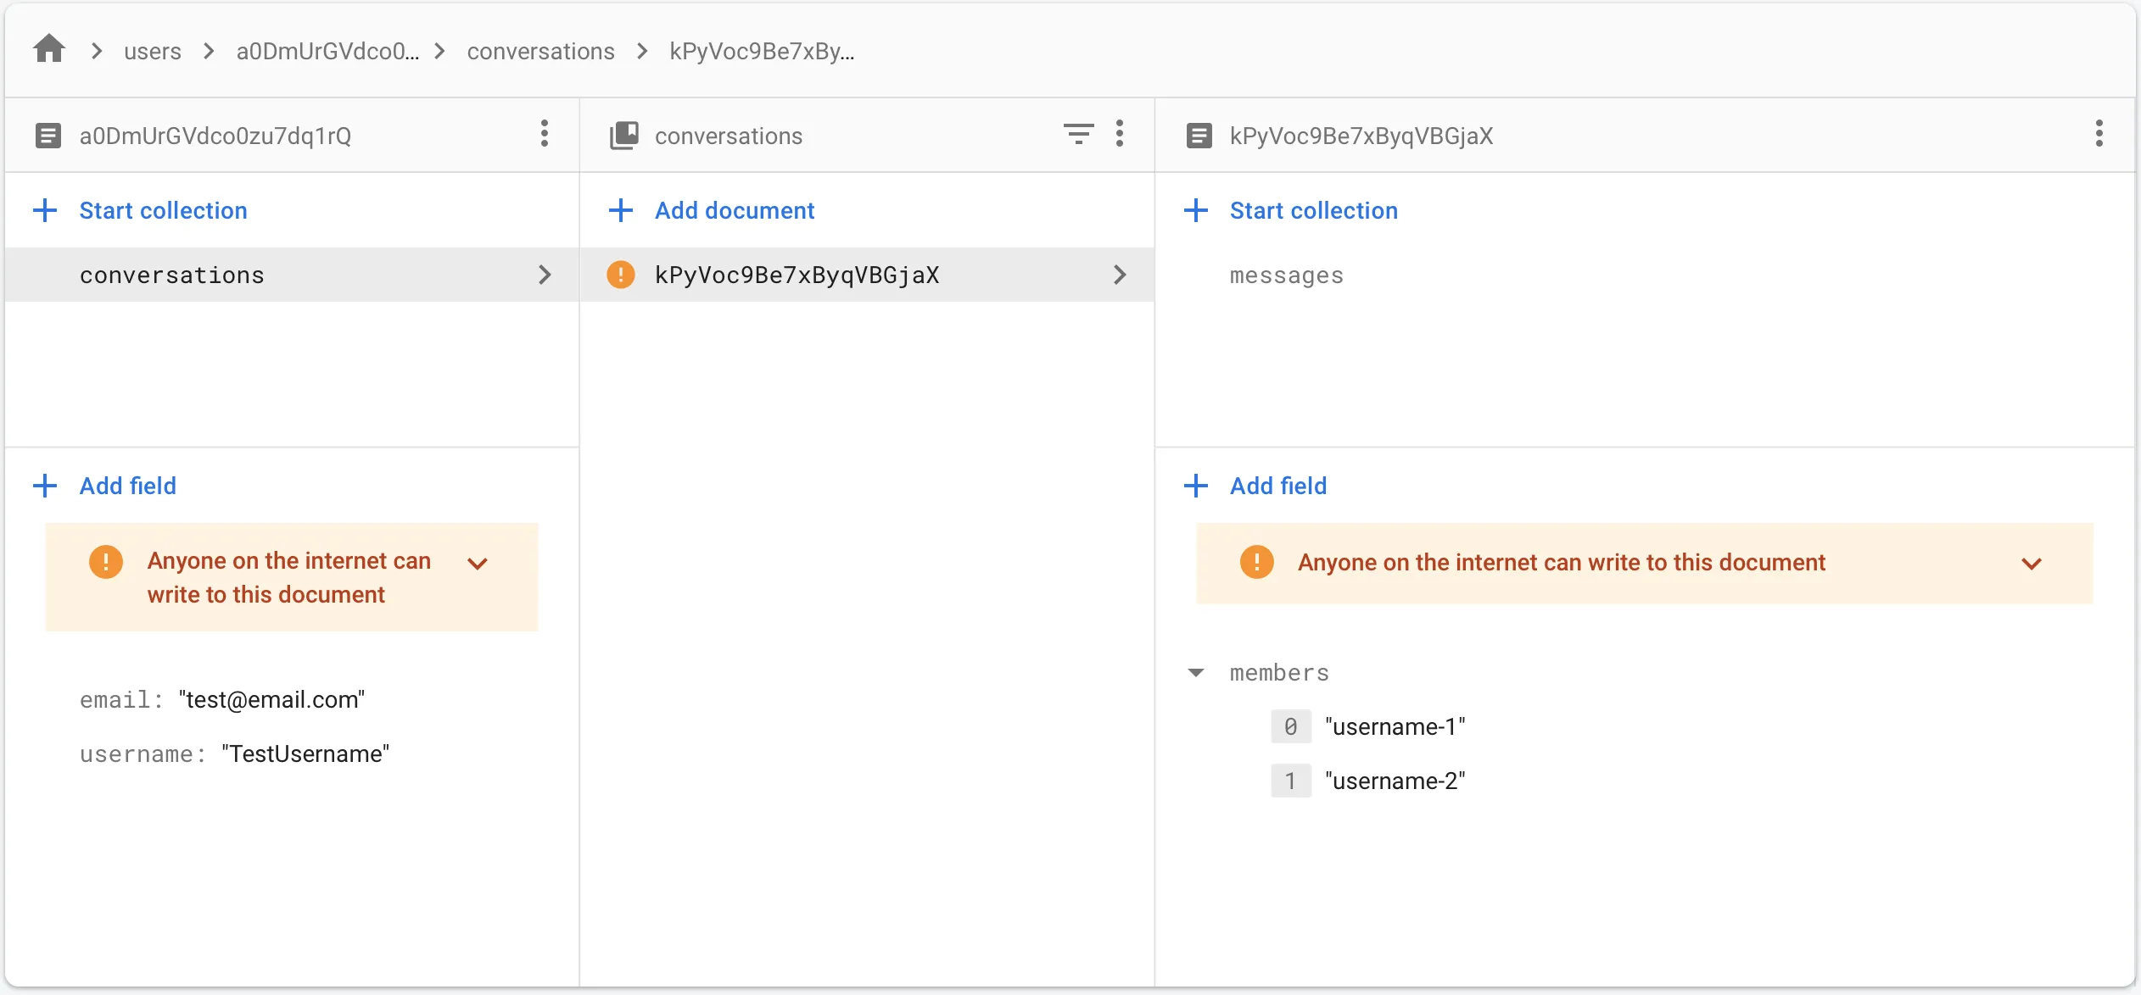This screenshot has height=995, width=2141.
Task: Click the filter icon in conversations column
Action: click(1078, 134)
